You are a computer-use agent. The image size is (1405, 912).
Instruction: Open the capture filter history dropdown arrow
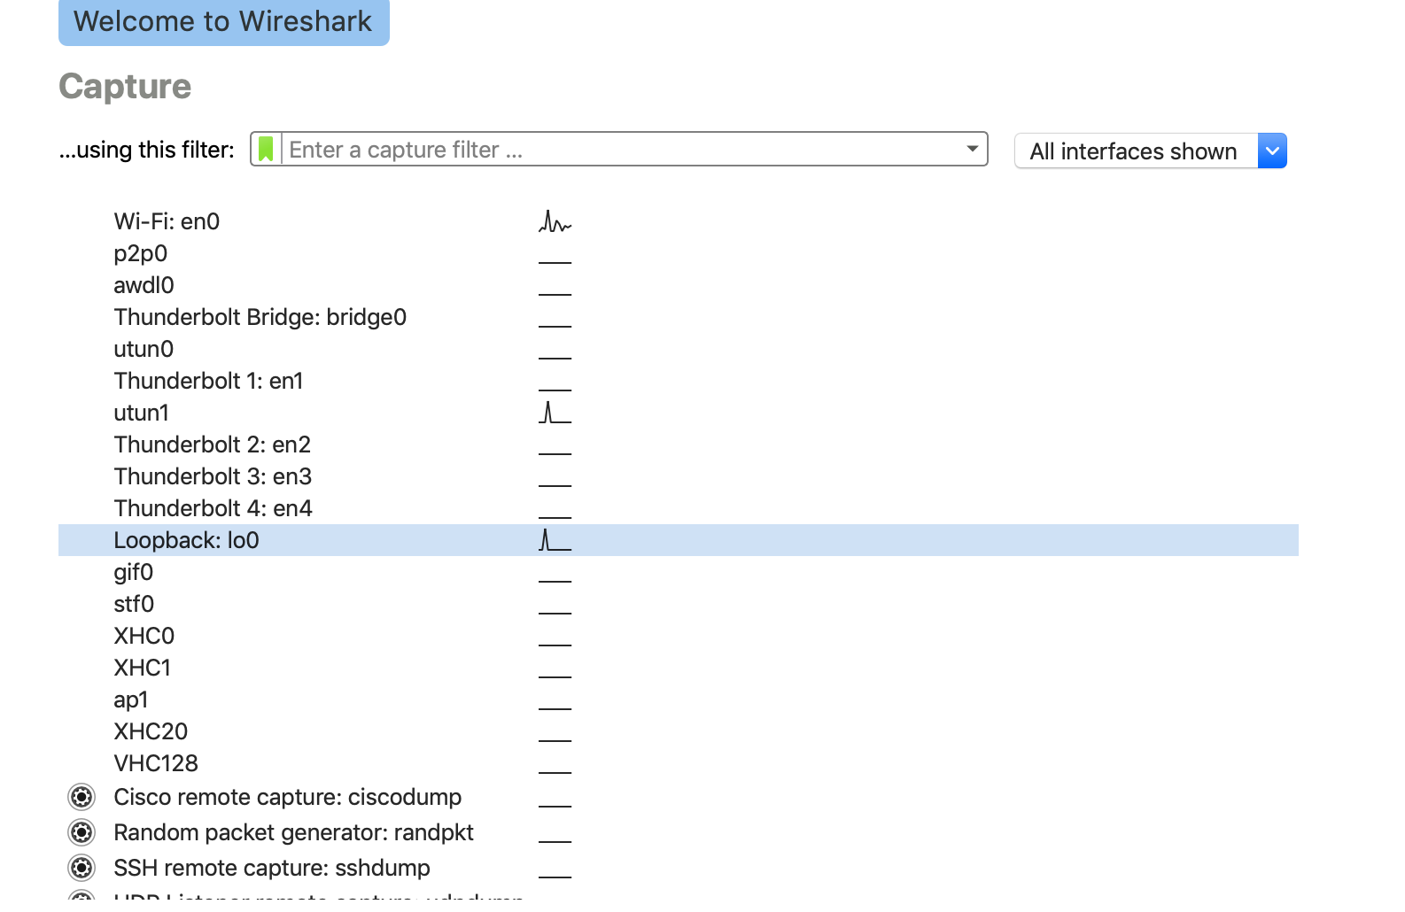pyautogui.click(x=971, y=149)
